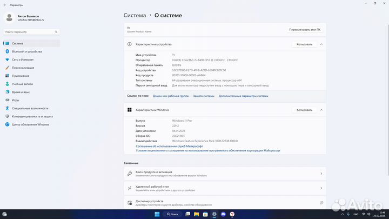Click the Учетные записи person icon

pyautogui.click(x=7, y=84)
